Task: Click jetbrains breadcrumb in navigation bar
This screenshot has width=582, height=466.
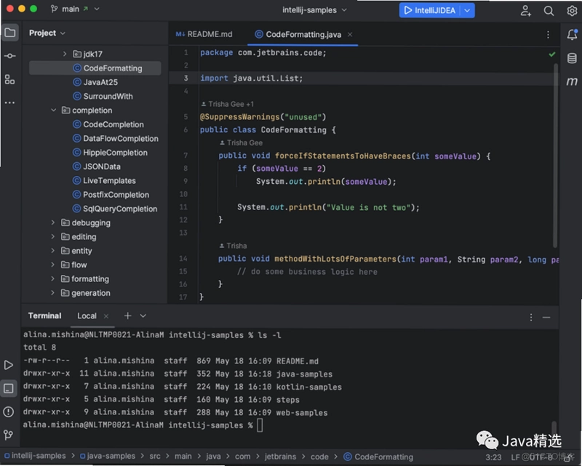Action: pyautogui.click(x=280, y=457)
